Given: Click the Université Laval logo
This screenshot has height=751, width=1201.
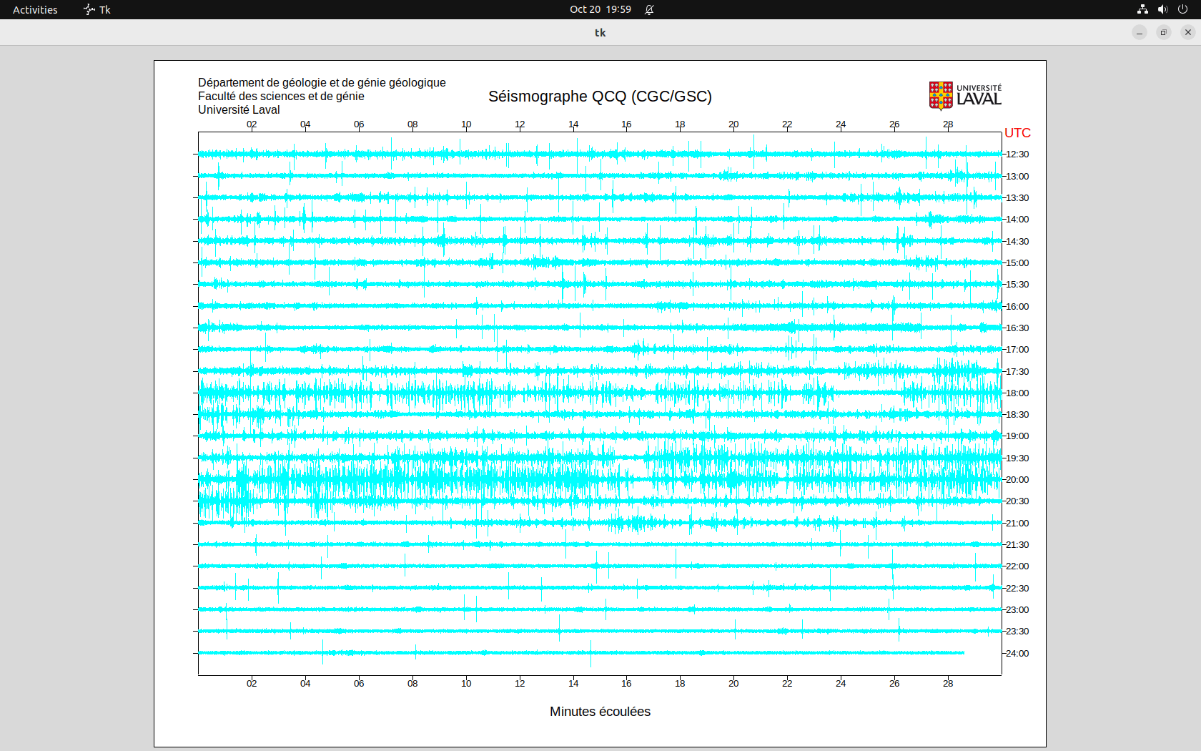Looking at the screenshot, I should [x=964, y=96].
